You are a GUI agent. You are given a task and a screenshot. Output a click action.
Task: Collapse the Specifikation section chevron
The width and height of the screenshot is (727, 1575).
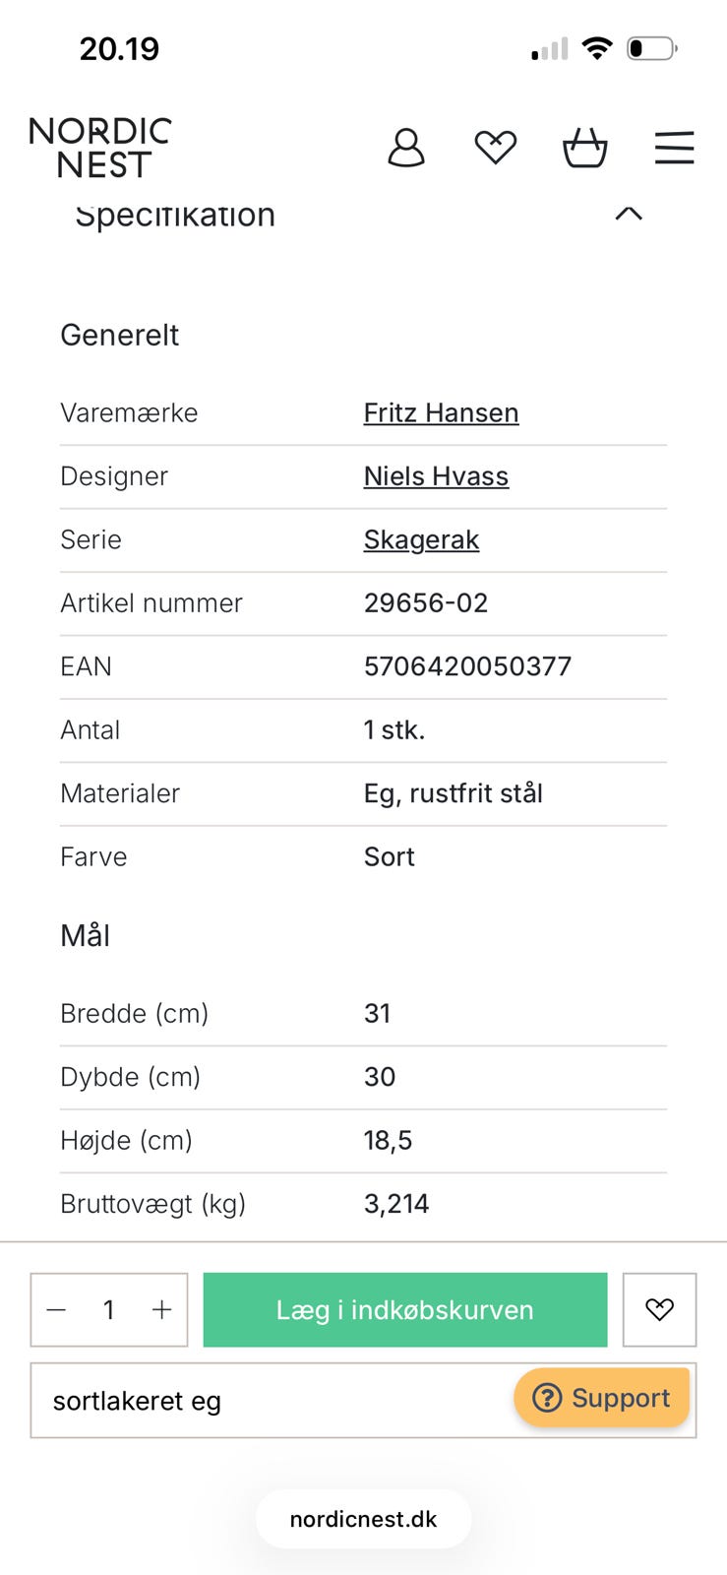[629, 214]
